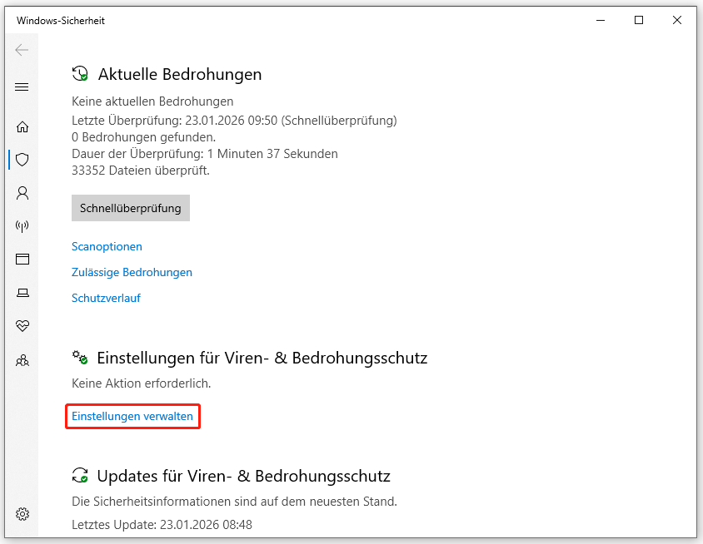Screen dimensions: 703x544
Task: Go back using the back arrow
Action: (22, 50)
